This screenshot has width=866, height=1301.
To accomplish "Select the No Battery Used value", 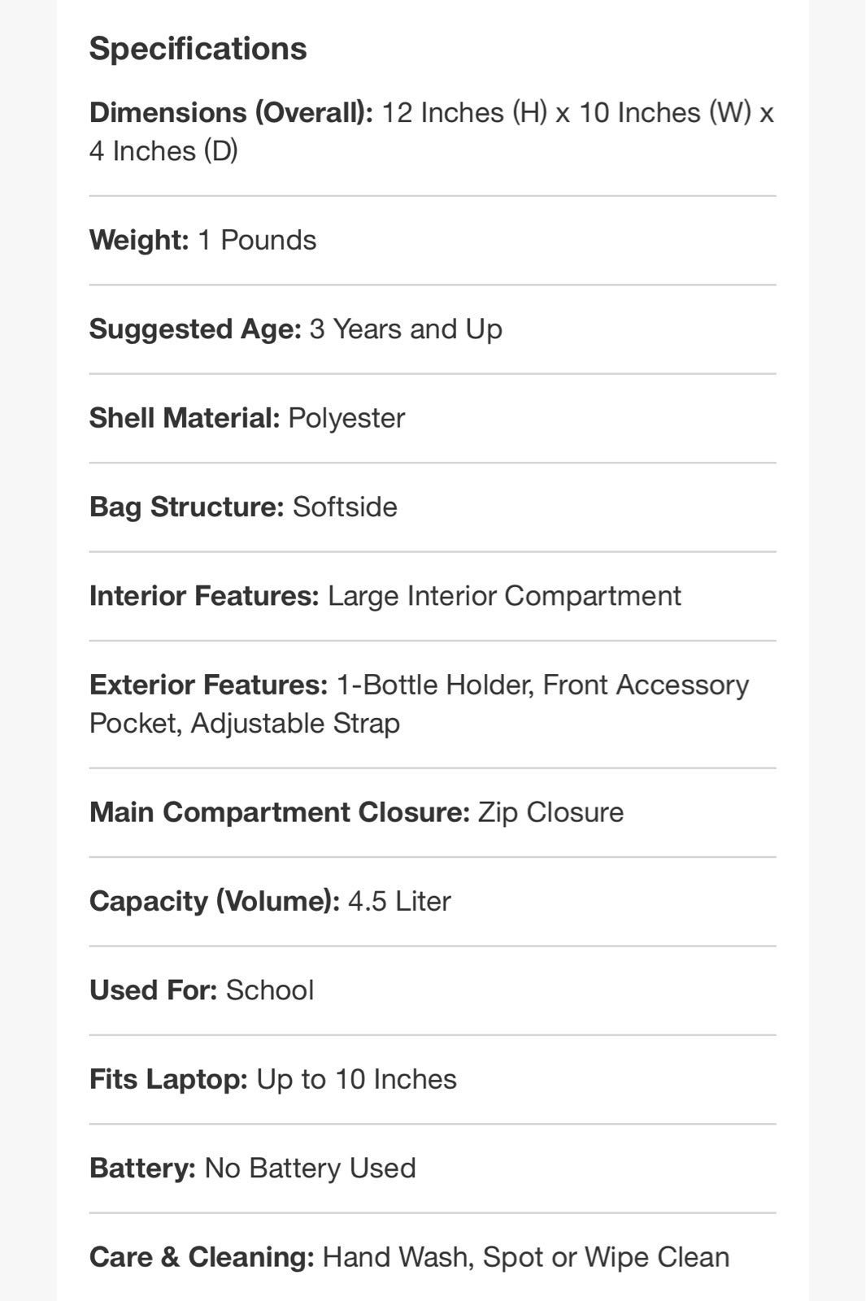I will click(310, 1168).
